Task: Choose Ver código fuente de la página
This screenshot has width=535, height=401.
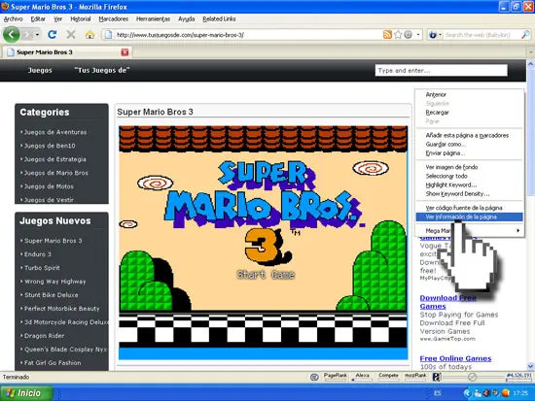Action: pos(470,208)
